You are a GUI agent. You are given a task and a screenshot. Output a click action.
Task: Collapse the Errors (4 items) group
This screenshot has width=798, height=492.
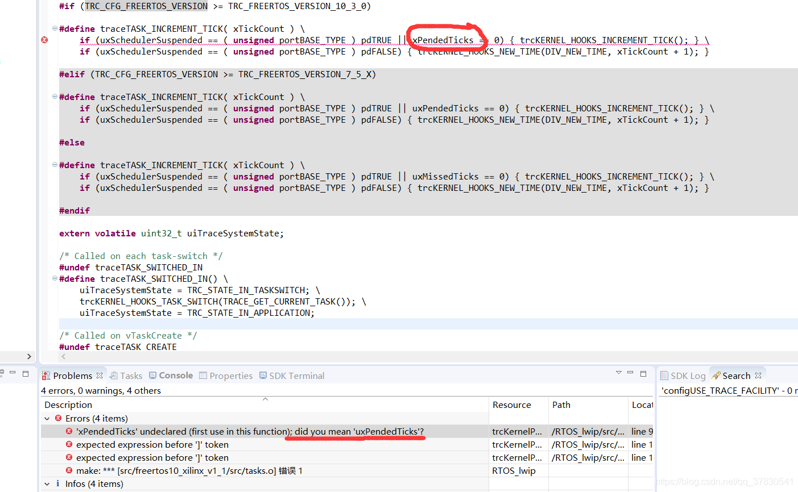[47, 418]
